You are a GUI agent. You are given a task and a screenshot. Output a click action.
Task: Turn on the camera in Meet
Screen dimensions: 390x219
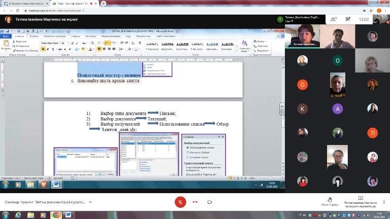(x=210, y=201)
